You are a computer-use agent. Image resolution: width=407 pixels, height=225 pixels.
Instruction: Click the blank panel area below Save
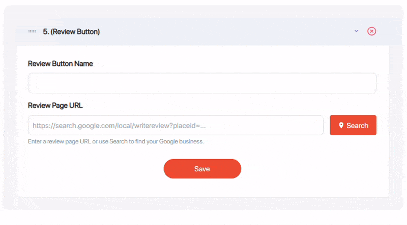coord(202,188)
